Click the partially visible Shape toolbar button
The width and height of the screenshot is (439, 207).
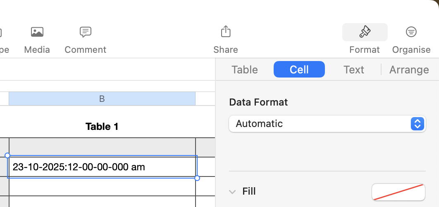pos(2,40)
